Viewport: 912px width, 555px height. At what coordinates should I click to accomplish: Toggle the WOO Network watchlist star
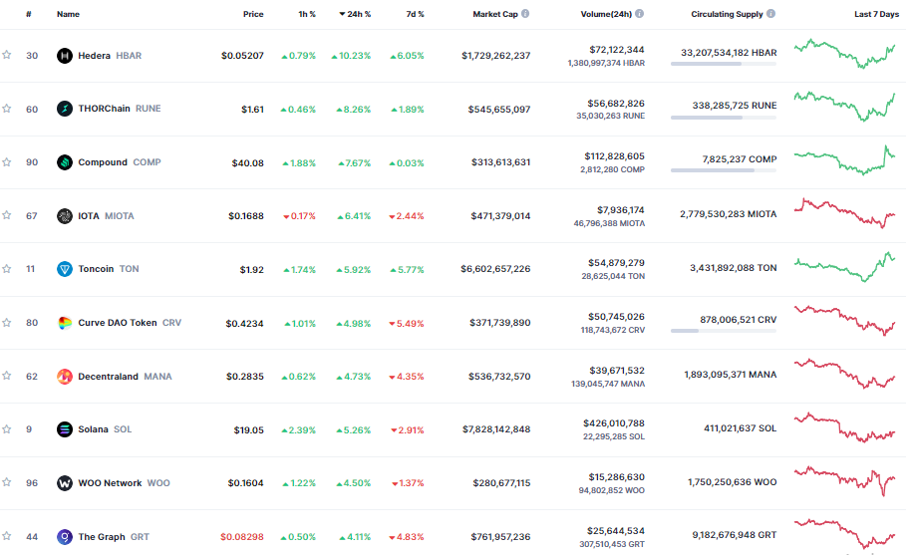[x=7, y=482]
